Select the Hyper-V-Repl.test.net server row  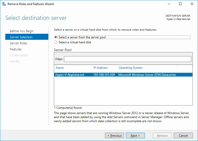pos(123,75)
